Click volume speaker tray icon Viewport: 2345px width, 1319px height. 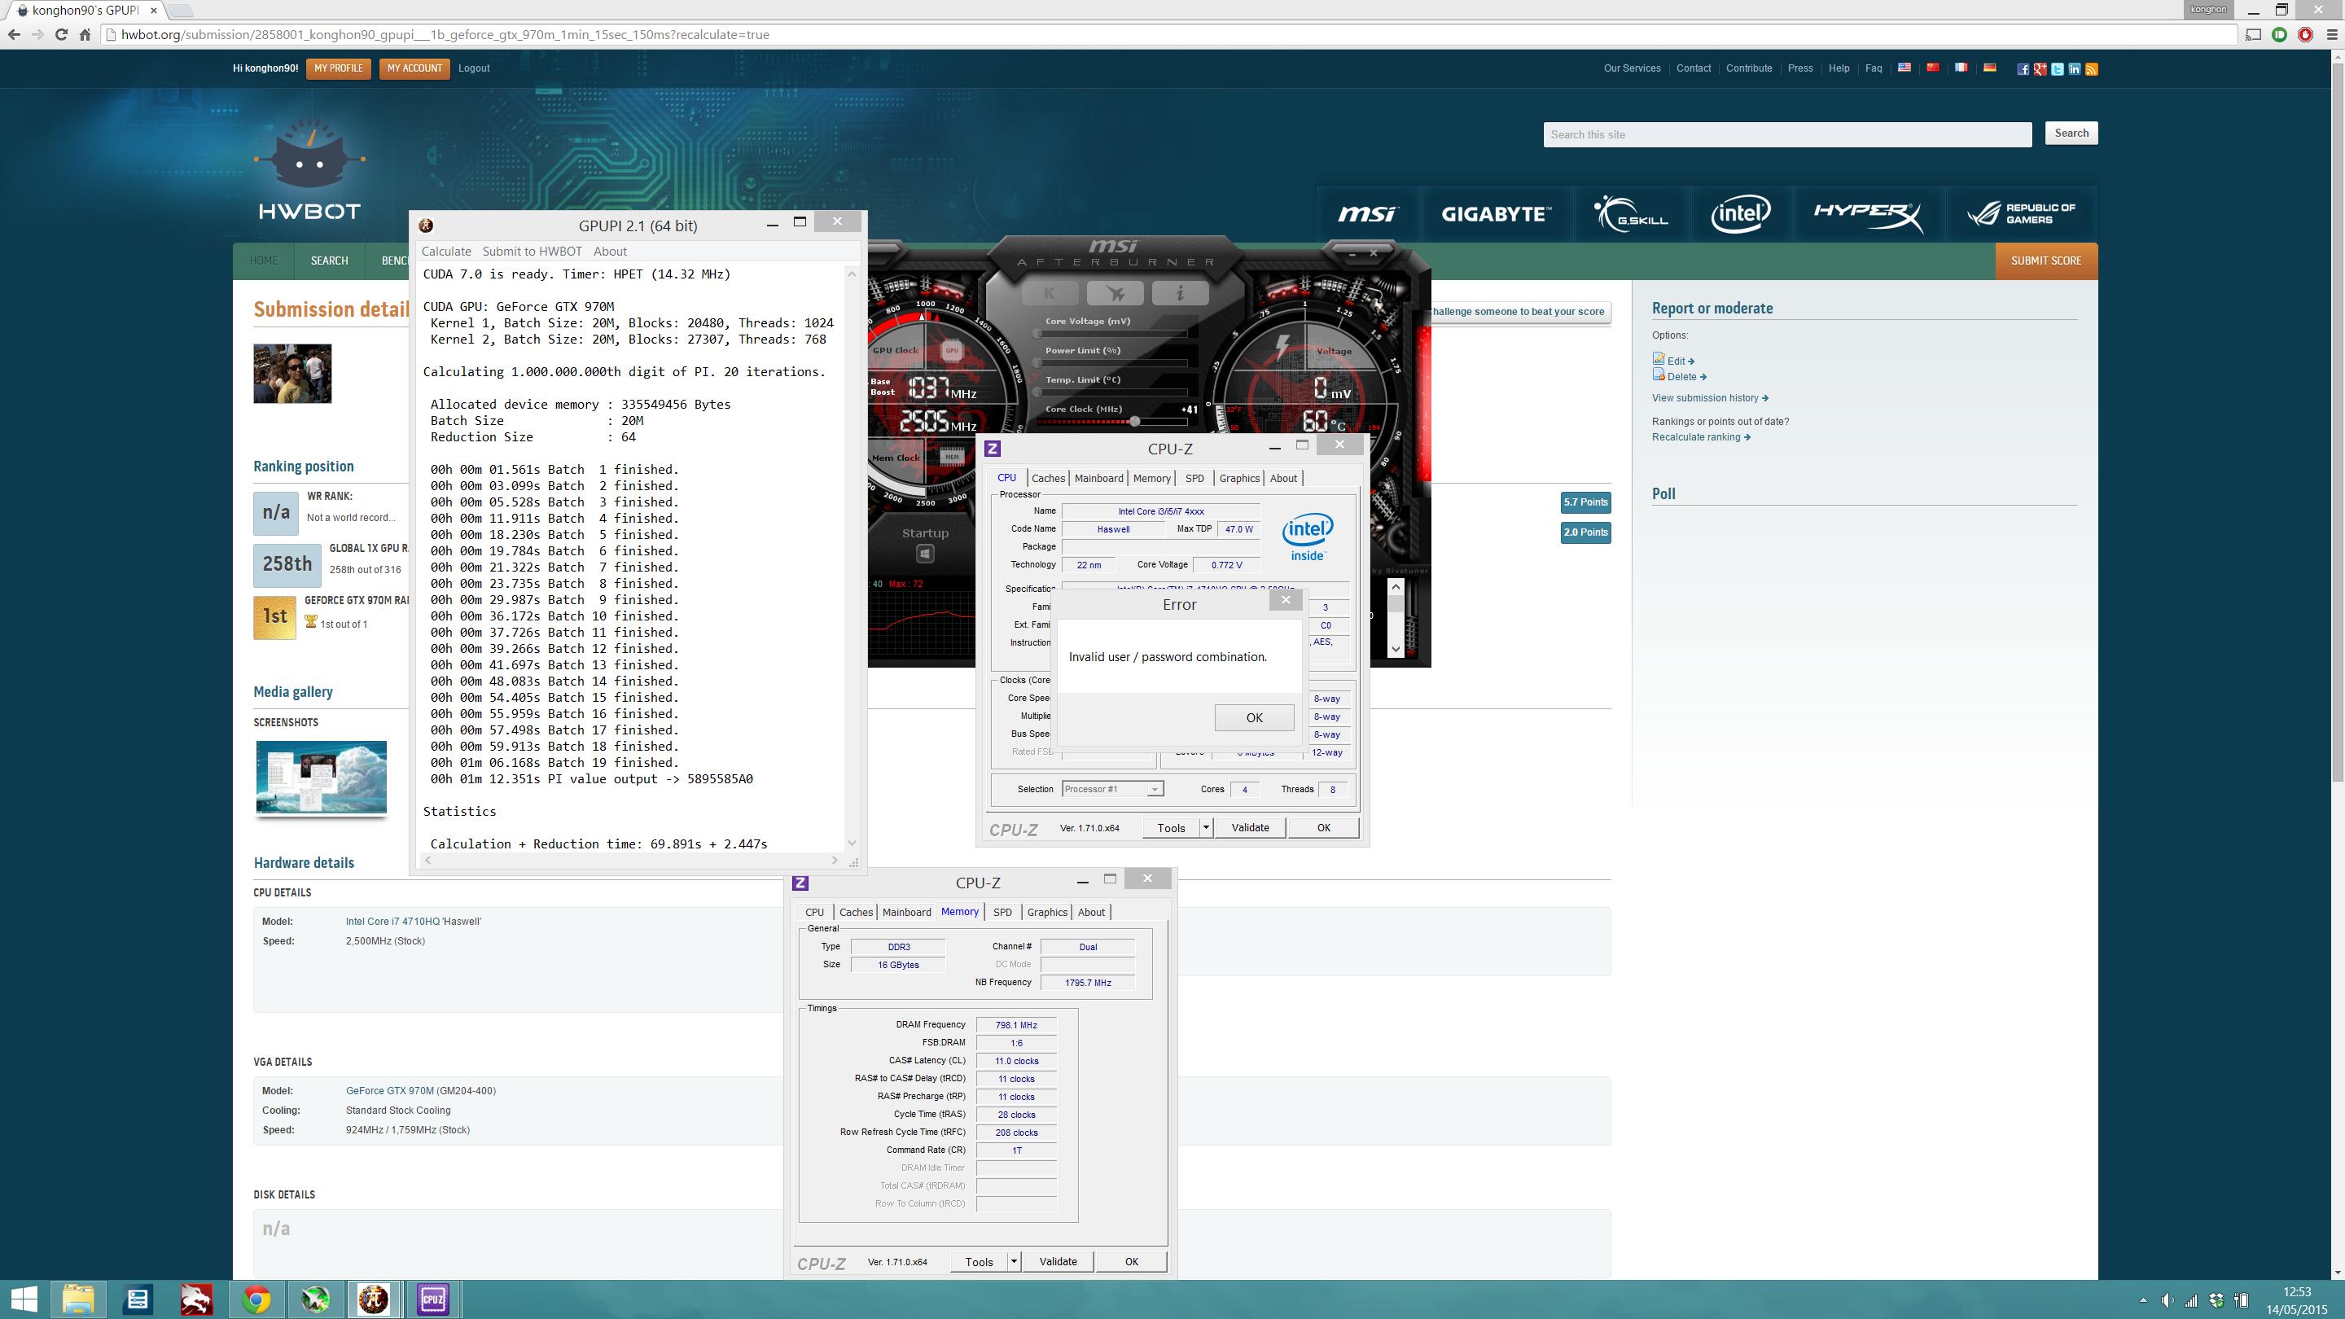click(x=2167, y=1300)
